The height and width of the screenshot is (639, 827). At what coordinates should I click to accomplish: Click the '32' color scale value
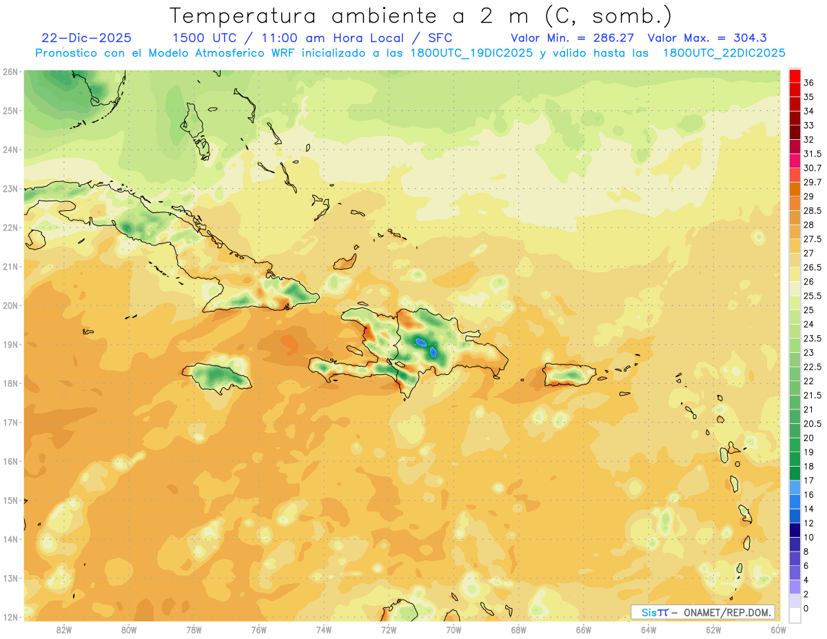809,139
